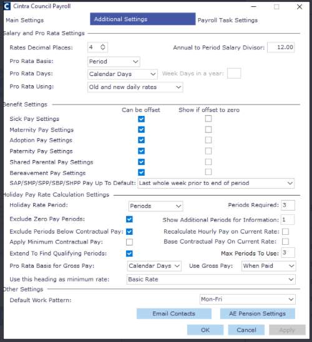Toggle Exclude Zero Pay Periods checkbox
Screen dimensions: 312x342
click(129, 219)
